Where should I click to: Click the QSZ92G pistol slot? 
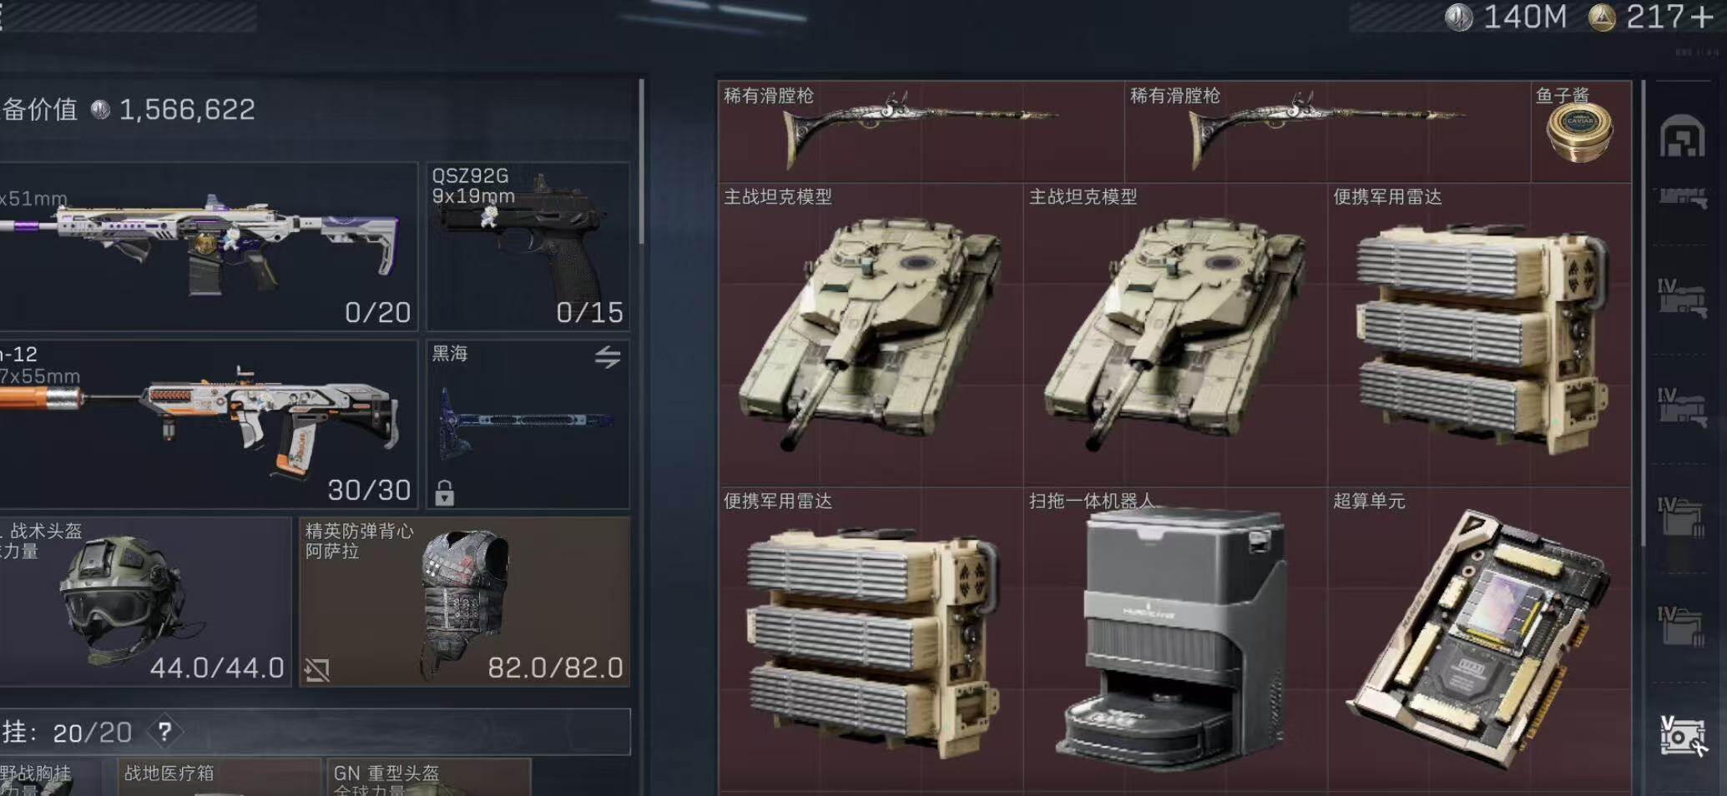click(528, 247)
